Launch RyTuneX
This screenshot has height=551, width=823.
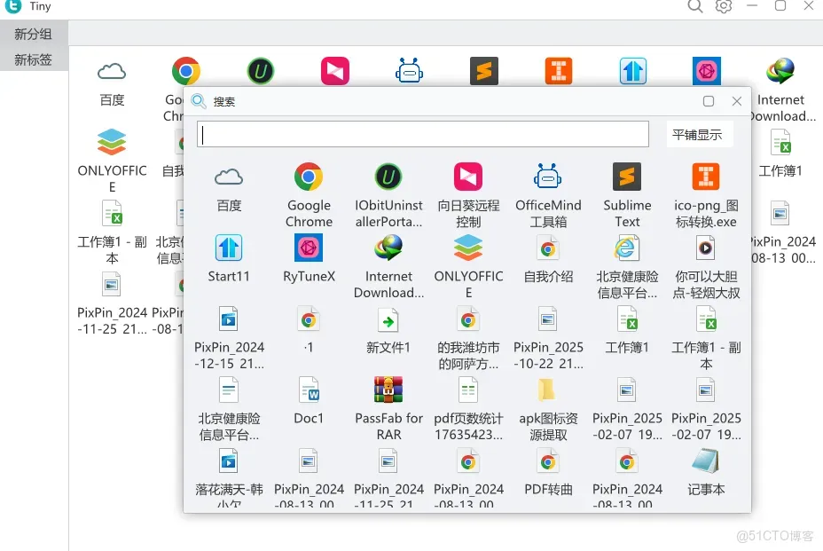coord(309,249)
